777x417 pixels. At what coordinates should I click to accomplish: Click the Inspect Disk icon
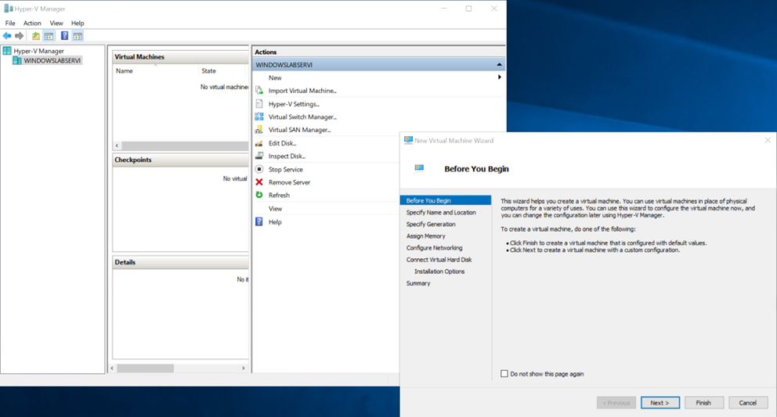[x=259, y=156]
